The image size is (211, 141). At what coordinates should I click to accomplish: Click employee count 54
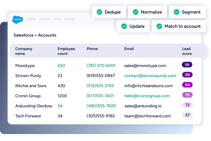pos(60,106)
